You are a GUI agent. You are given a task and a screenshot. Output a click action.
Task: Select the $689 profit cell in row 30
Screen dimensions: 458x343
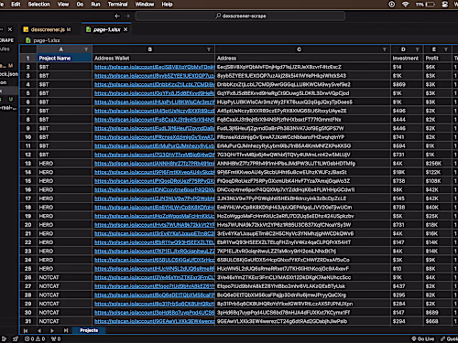pyautogui.click(x=438, y=313)
